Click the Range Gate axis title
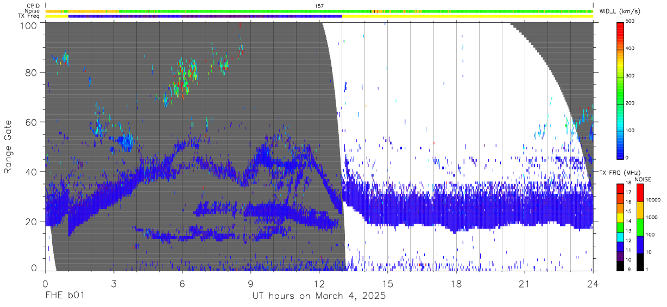 (9, 147)
